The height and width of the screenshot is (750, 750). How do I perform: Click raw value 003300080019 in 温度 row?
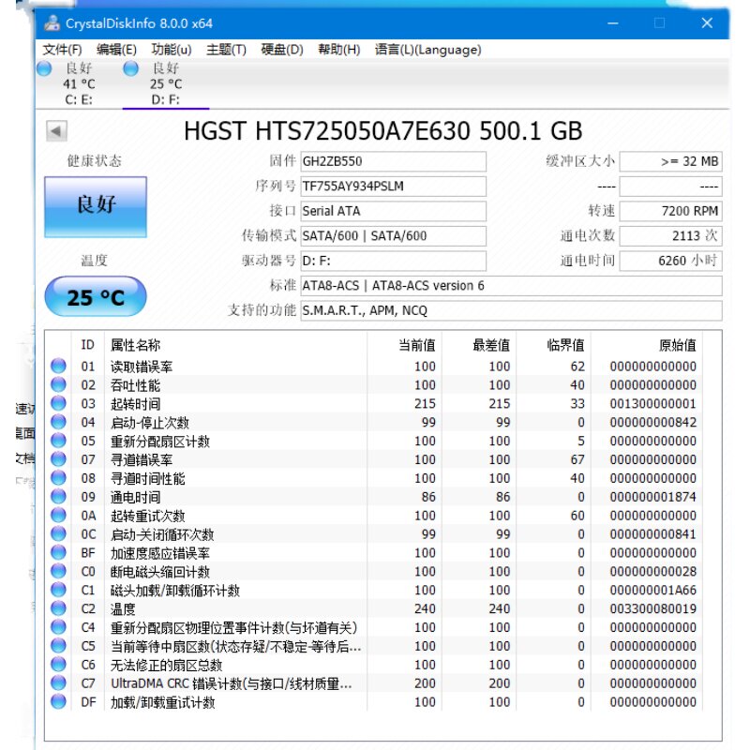tap(652, 608)
